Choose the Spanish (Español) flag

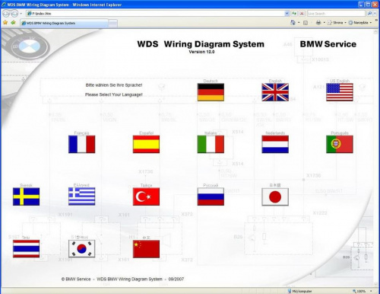[x=146, y=144]
